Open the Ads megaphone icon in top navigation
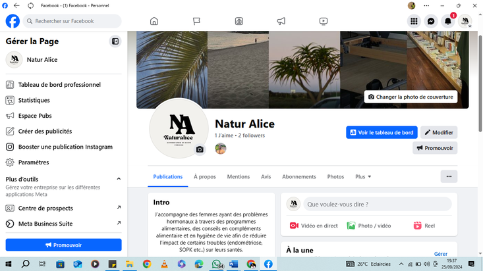Image resolution: width=483 pixels, height=271 pixels. pyautogui.click(x=281, y=21)
